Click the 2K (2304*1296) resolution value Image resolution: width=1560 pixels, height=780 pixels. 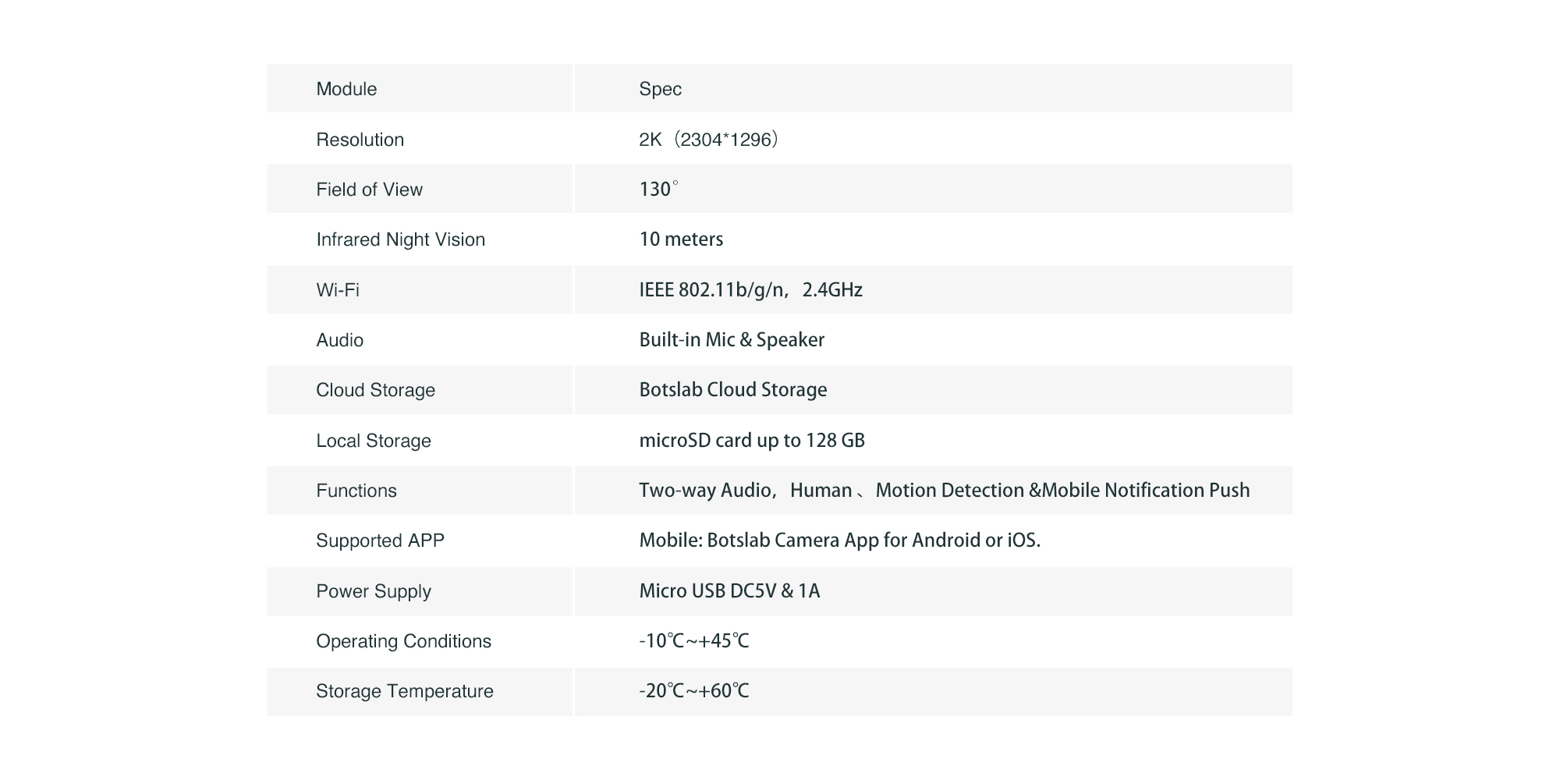[708, 140]
